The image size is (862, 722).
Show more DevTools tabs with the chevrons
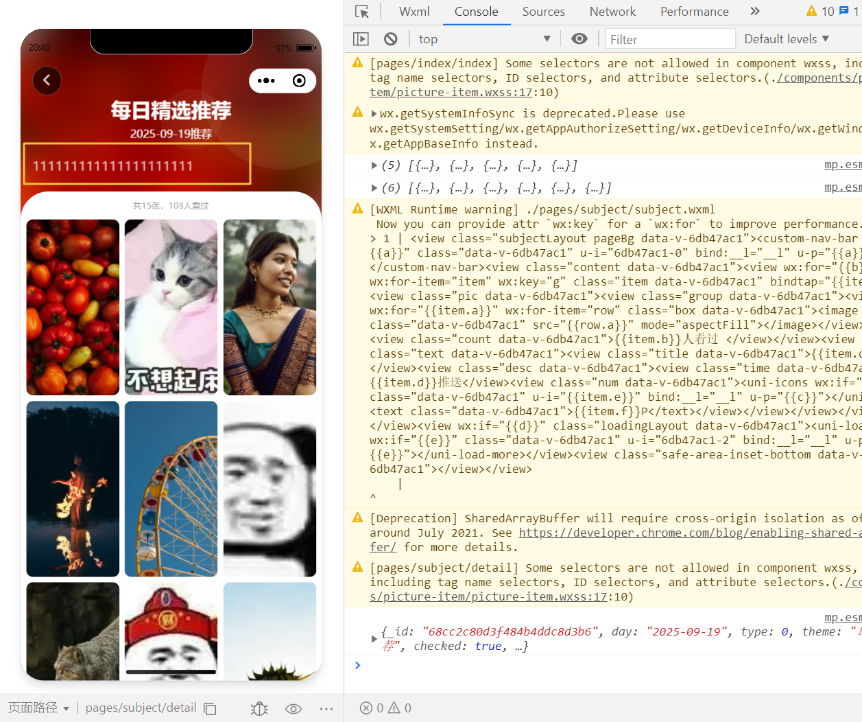[x=755, y=11]
